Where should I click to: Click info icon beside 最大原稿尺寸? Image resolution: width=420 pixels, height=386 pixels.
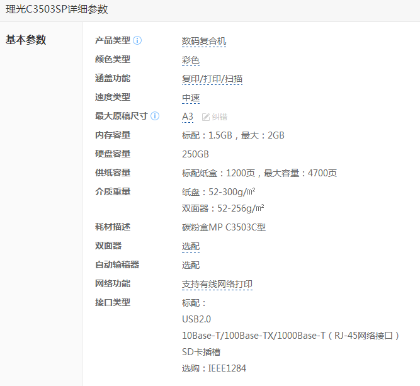[x=155, y=116]
